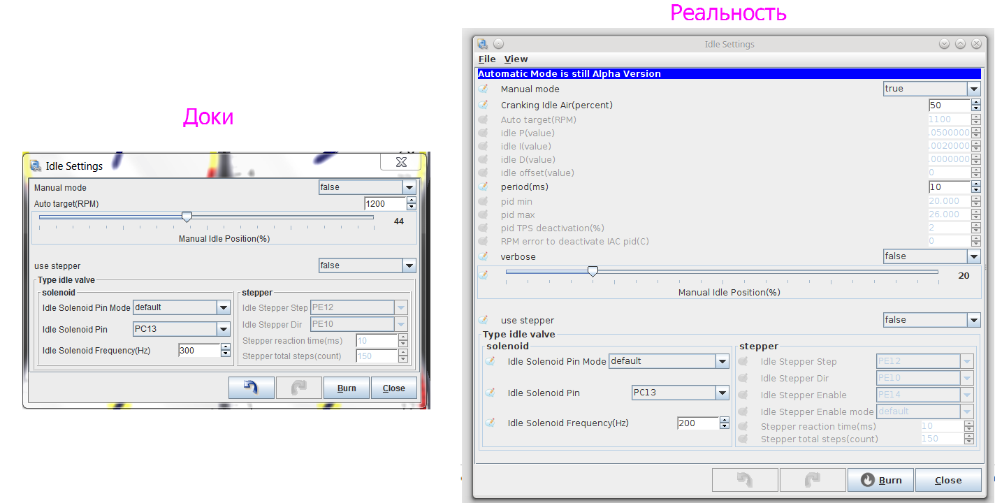Open the Idle Solenoid Pin Mode dropdown in Доки
The height and width of the screenshot is (503, 995).
(x=182, y=307)
